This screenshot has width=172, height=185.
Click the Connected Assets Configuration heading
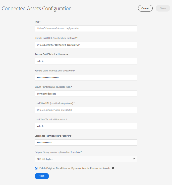tap(37, 9)
